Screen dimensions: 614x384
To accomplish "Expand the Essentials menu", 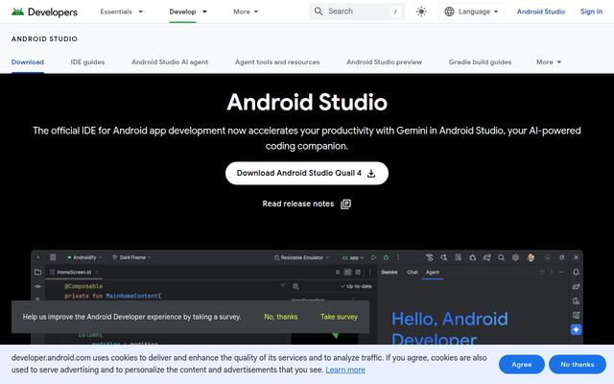I will coord(122,12).
